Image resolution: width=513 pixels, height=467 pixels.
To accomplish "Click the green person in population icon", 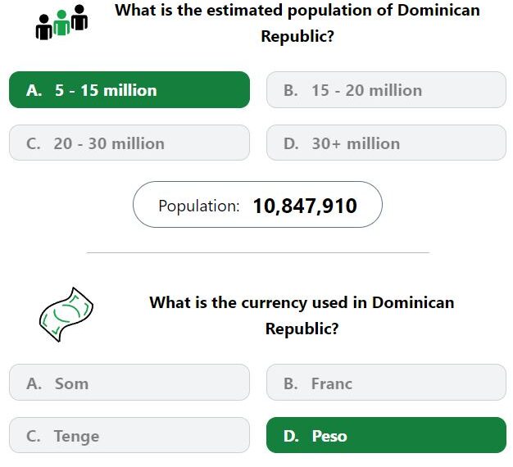I will [x=61, y=22].
